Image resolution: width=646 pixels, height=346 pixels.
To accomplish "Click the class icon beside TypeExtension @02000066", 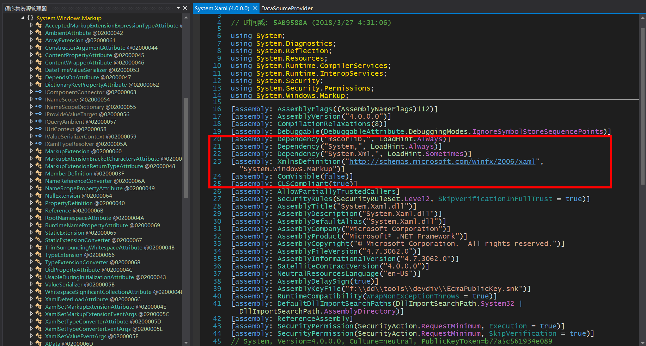I will [38, 255].
